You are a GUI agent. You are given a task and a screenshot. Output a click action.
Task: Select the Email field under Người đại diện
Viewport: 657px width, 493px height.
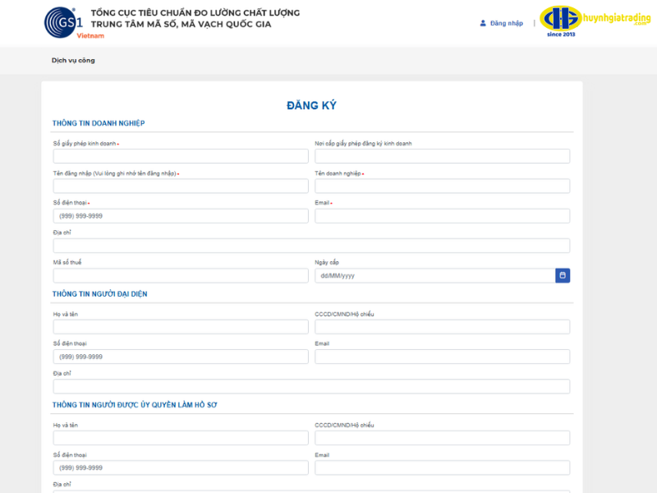pyautogui.click(x=442, y=357)
